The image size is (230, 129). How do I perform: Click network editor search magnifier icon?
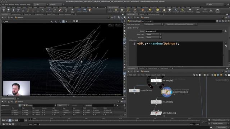226,75
